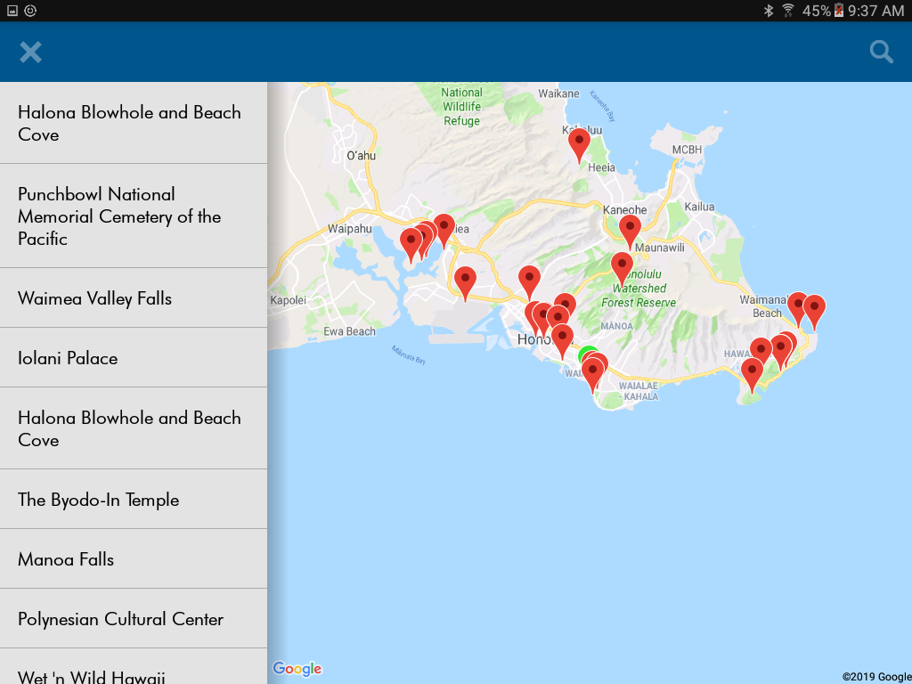Screen dimensions: 912x684
Task: Tap the easternmost pin by Waimanalo Beach
Action: point(814,311)
